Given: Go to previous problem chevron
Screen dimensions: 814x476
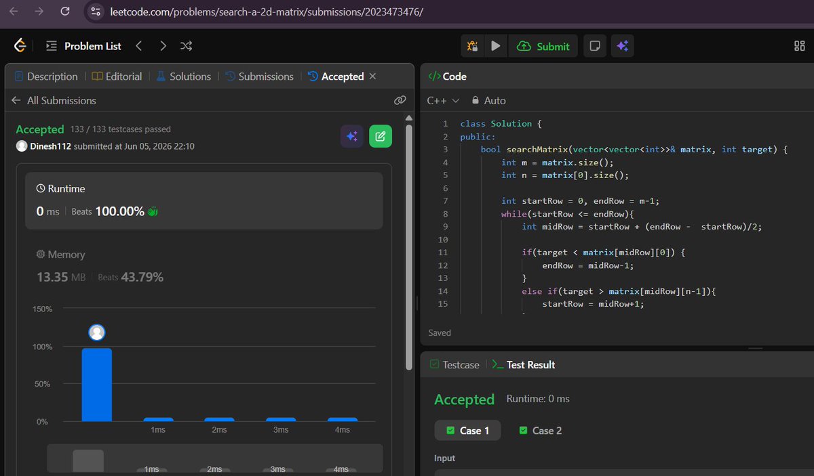Looking at the screenshot, I should 139,46.
